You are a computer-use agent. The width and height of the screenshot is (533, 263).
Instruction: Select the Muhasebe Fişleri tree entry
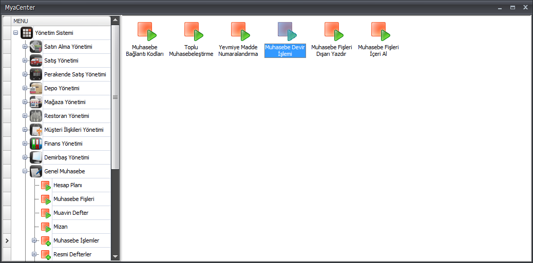coord(74,199)
